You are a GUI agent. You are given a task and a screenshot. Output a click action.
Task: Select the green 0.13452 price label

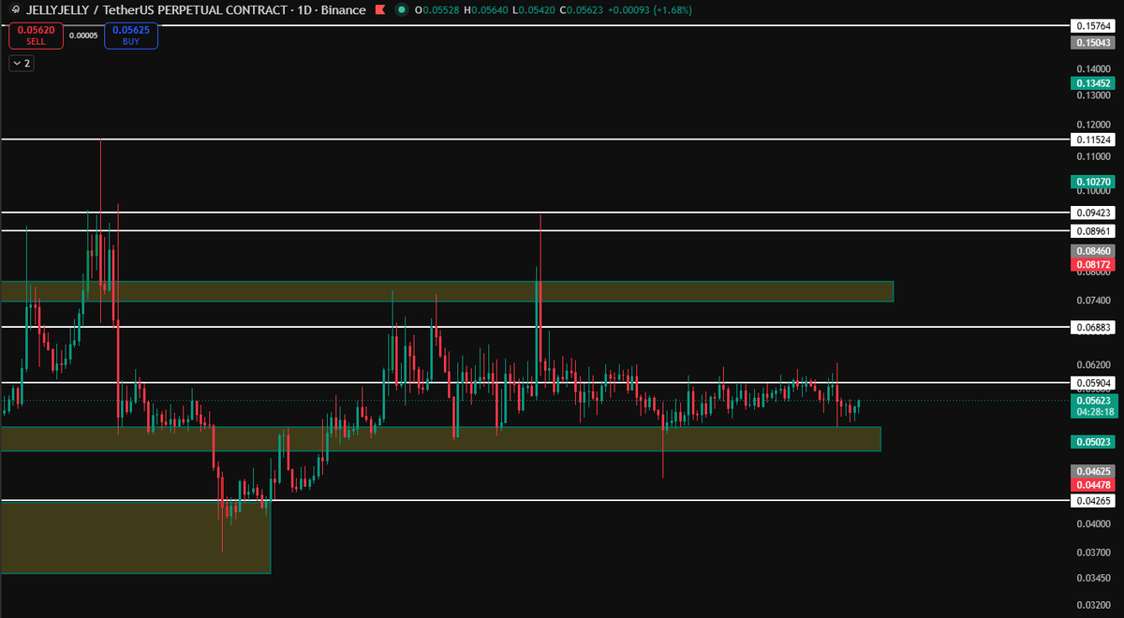(1093, 83)
